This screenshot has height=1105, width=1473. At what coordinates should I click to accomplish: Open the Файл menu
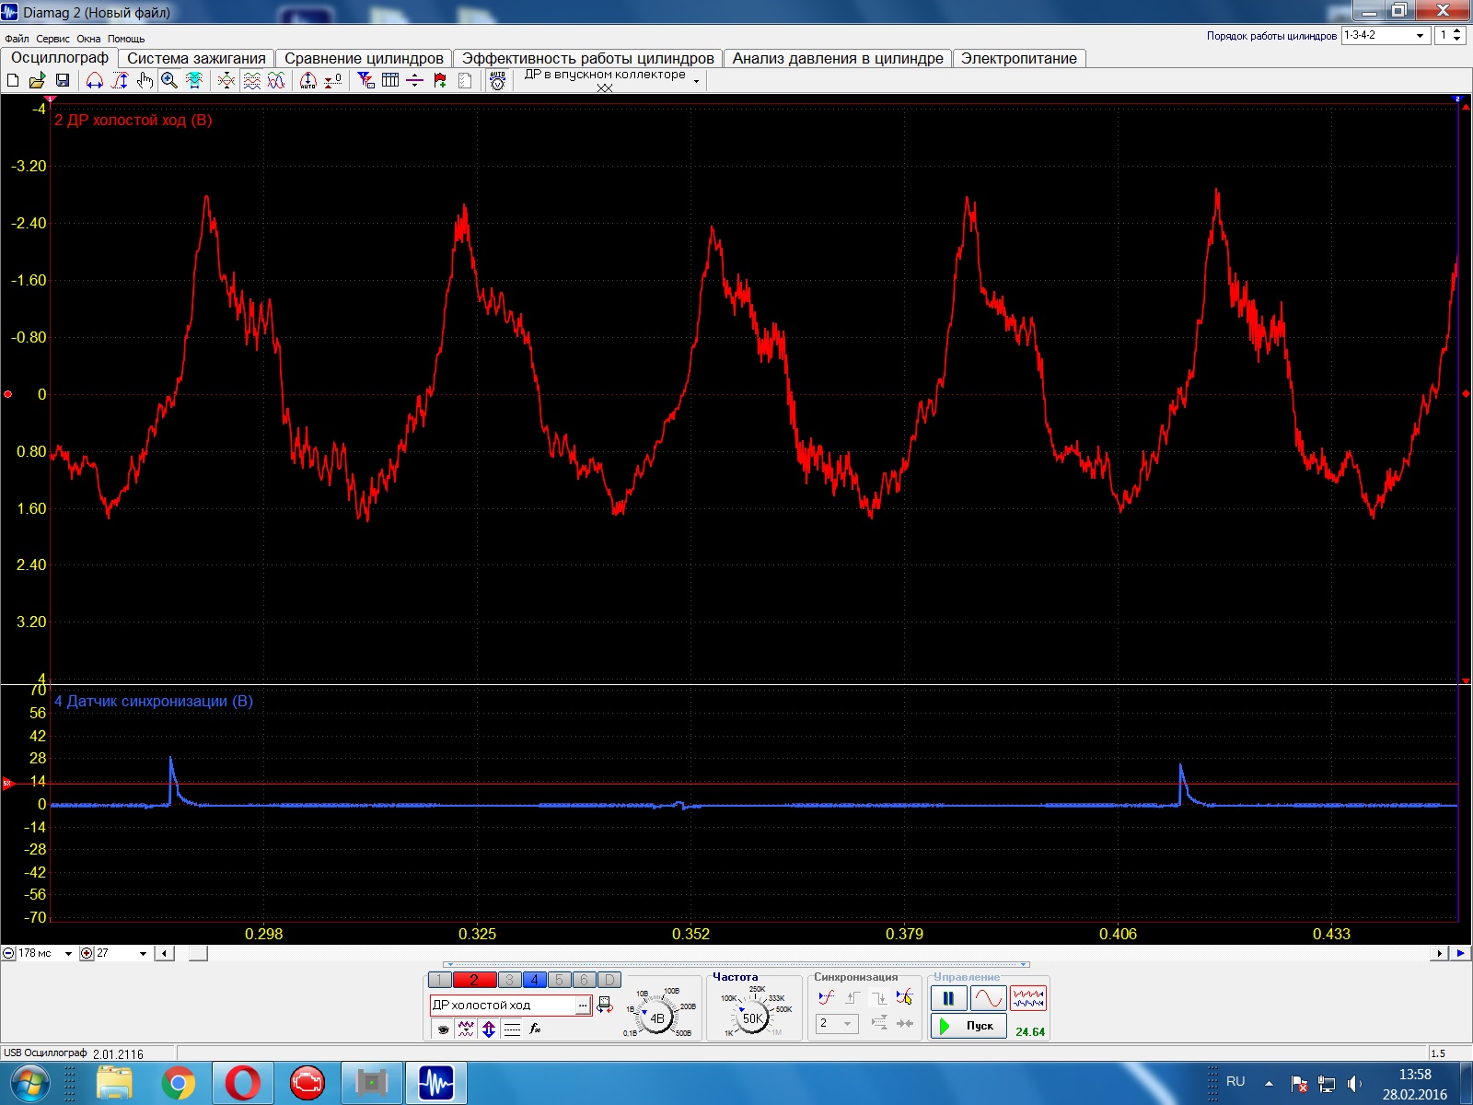coord(17,39)
